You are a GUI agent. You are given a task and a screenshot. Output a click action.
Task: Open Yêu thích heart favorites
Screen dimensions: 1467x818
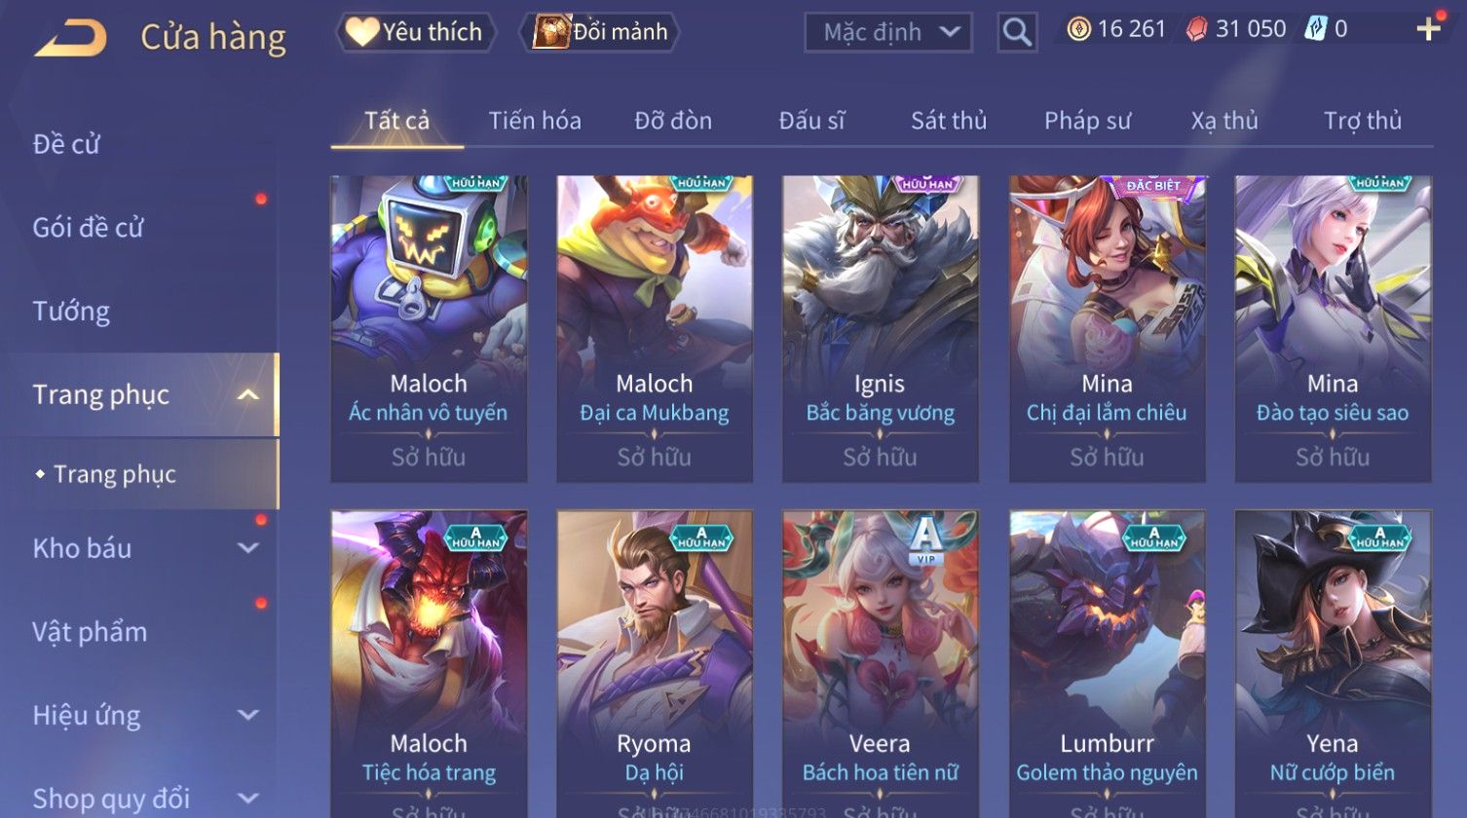pos(416,32)
